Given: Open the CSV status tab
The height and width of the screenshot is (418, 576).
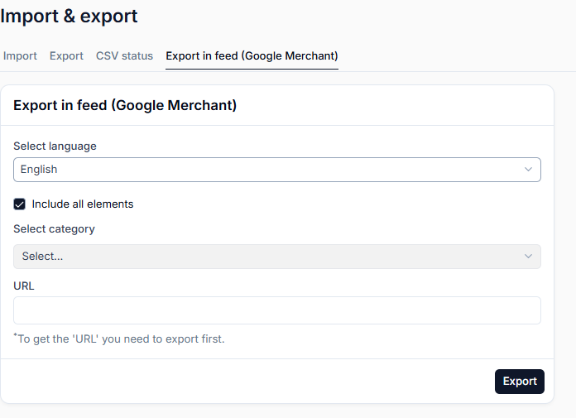Looking at the screenshot, I should point(124,55).
